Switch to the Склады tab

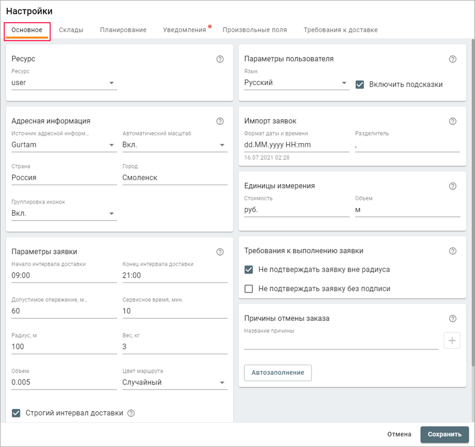click(x=71, y=30)
